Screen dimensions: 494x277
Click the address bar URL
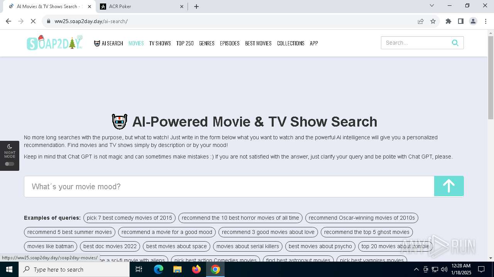(x=91, y=21)
